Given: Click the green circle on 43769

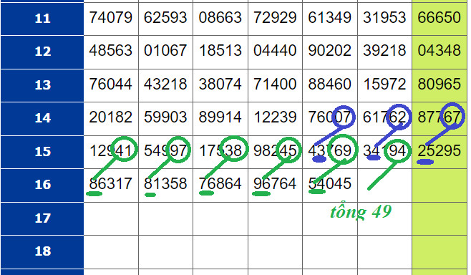Looking at the screenshot, I should [342, 149].
